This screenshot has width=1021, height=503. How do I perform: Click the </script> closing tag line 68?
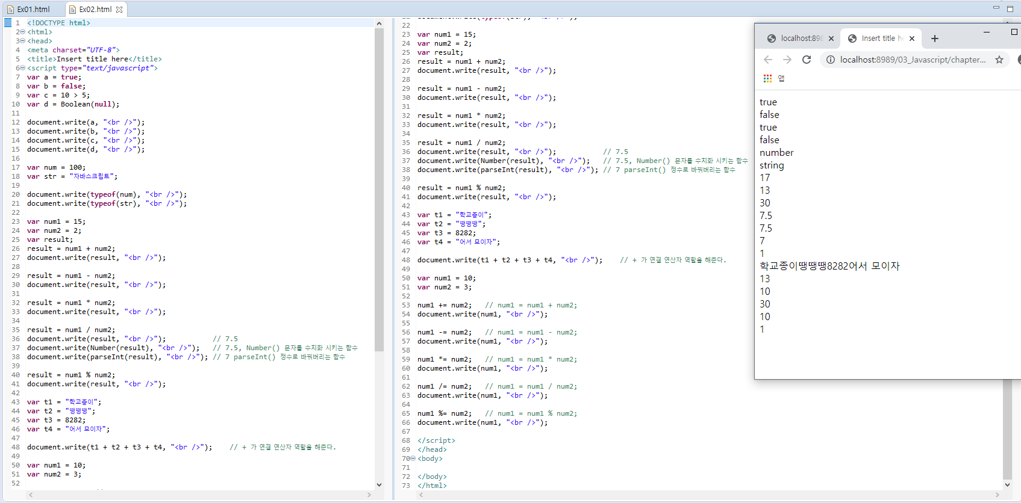click(x=437, y=440)
